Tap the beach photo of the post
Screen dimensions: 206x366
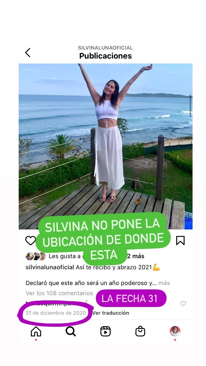pos(105,146)
